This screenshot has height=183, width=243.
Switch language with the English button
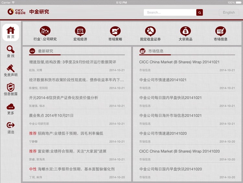[229, 12]
